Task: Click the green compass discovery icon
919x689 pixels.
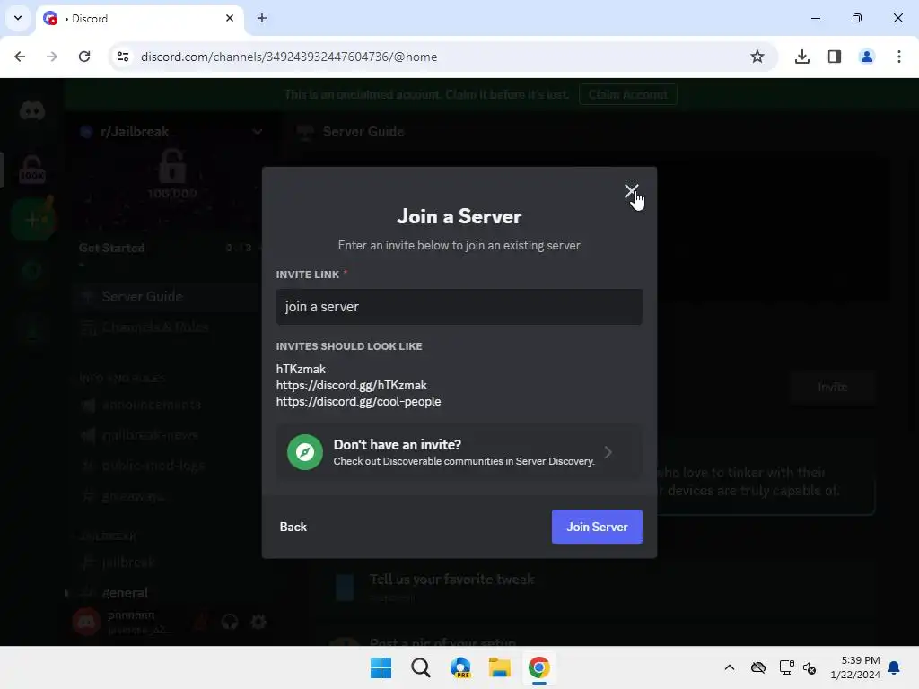Action: [x=305, y=452]
